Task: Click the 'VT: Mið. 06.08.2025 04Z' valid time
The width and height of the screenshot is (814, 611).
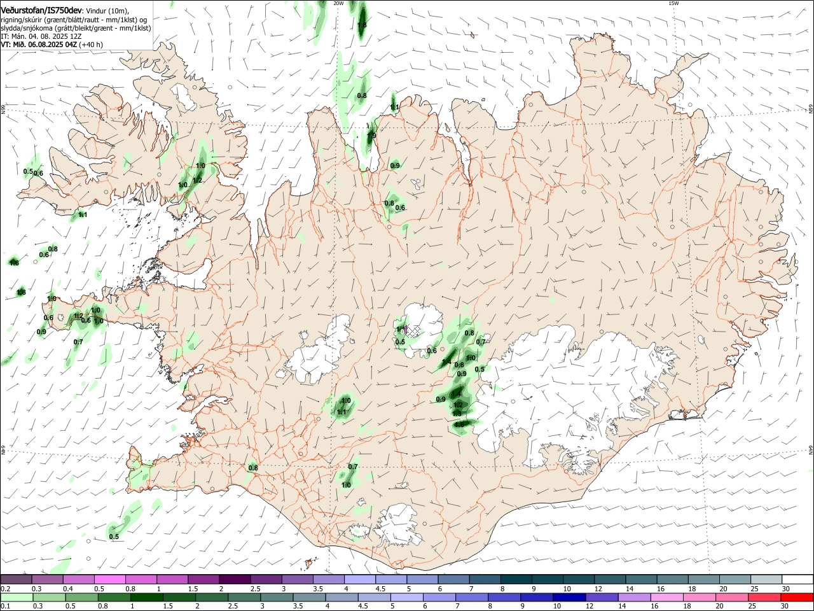Action: (39, 45)
